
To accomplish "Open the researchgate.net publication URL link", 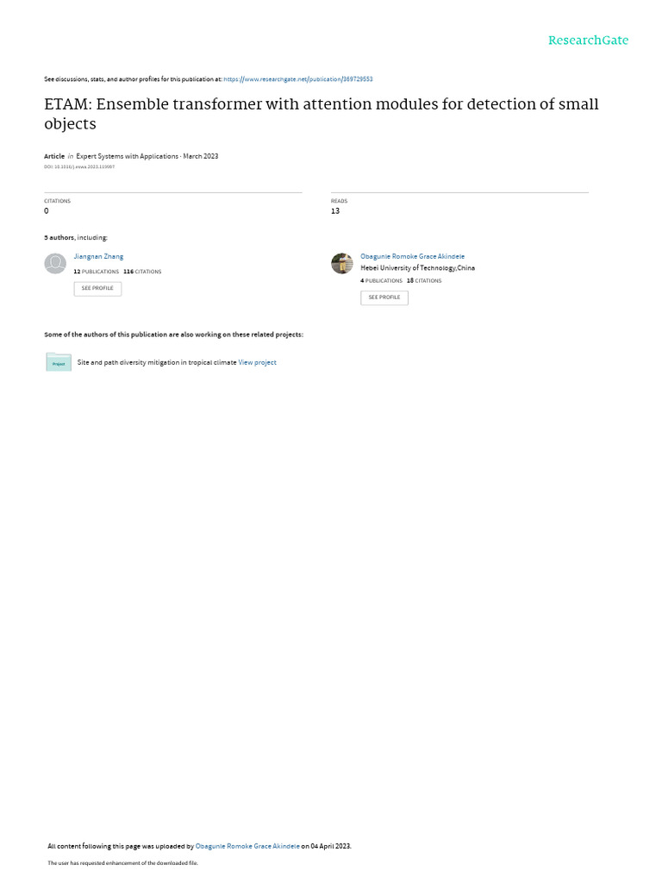I will pos(297,79).
